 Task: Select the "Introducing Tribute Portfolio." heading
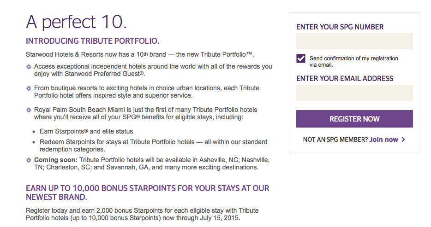[x=93, y=41]
